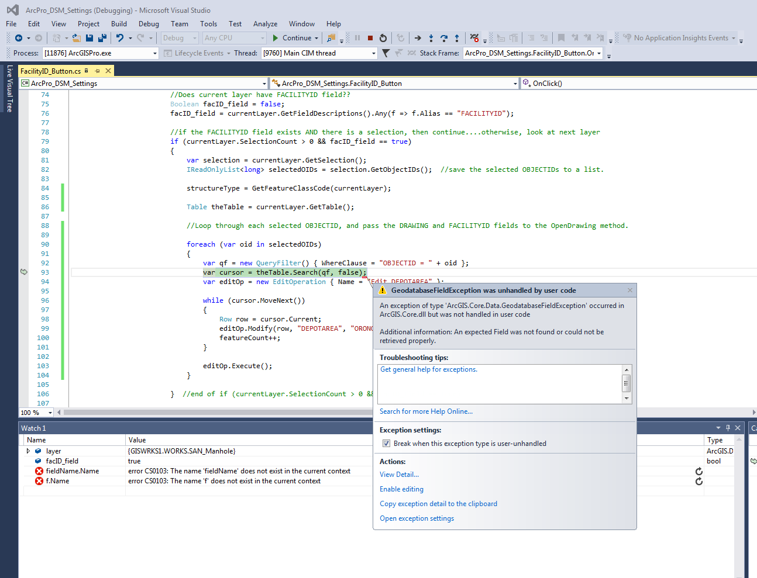The image size is (757, 578).
Task: Toggle pin on FacilityID_Button.cs tab
Action: [98, 71]
